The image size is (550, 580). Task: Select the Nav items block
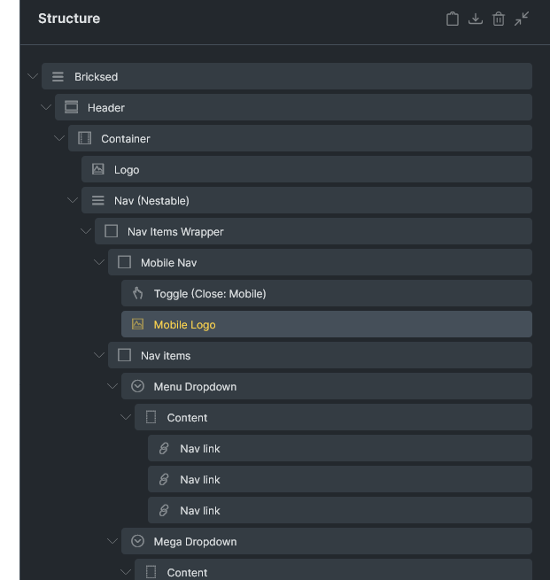[320, 355]
